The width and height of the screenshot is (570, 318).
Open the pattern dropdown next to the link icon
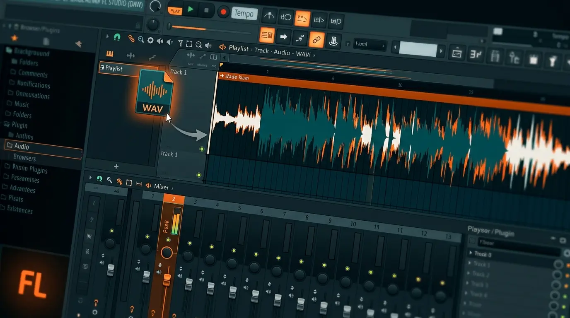pyautogui.click(x=371, y=45)
